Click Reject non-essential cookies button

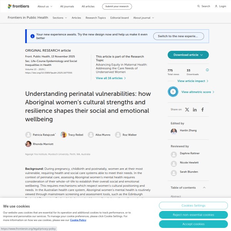click(x=193, y=215)
